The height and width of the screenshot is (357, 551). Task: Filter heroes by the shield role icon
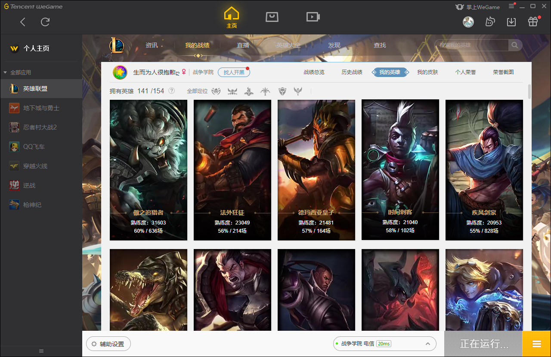pyautogui.click(x=282, y=91)
